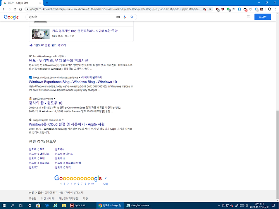Viewport: 279px width, 209px height.
Task: Submit search with the magnifier icon
Action: [132, 17]
